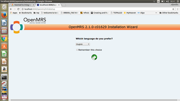This screenshot has height=101, width=180.
Task: Click the green arrow continue button
Action: [x=94, y=57]
